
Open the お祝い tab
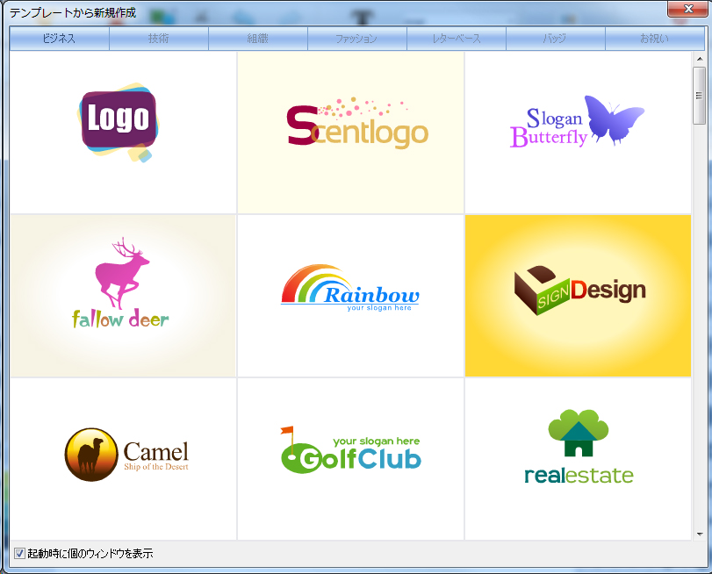[x=655, y=39]
